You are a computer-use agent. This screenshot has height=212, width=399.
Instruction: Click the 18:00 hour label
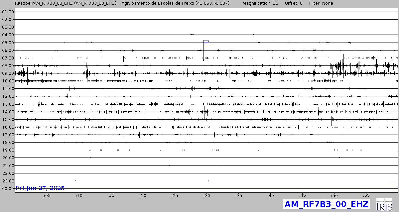click(8, 143)
